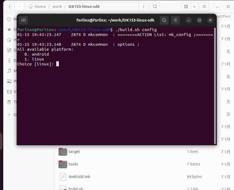Select the tools folder
This screenshot has height=190, width=234.
tap(73, 164)
